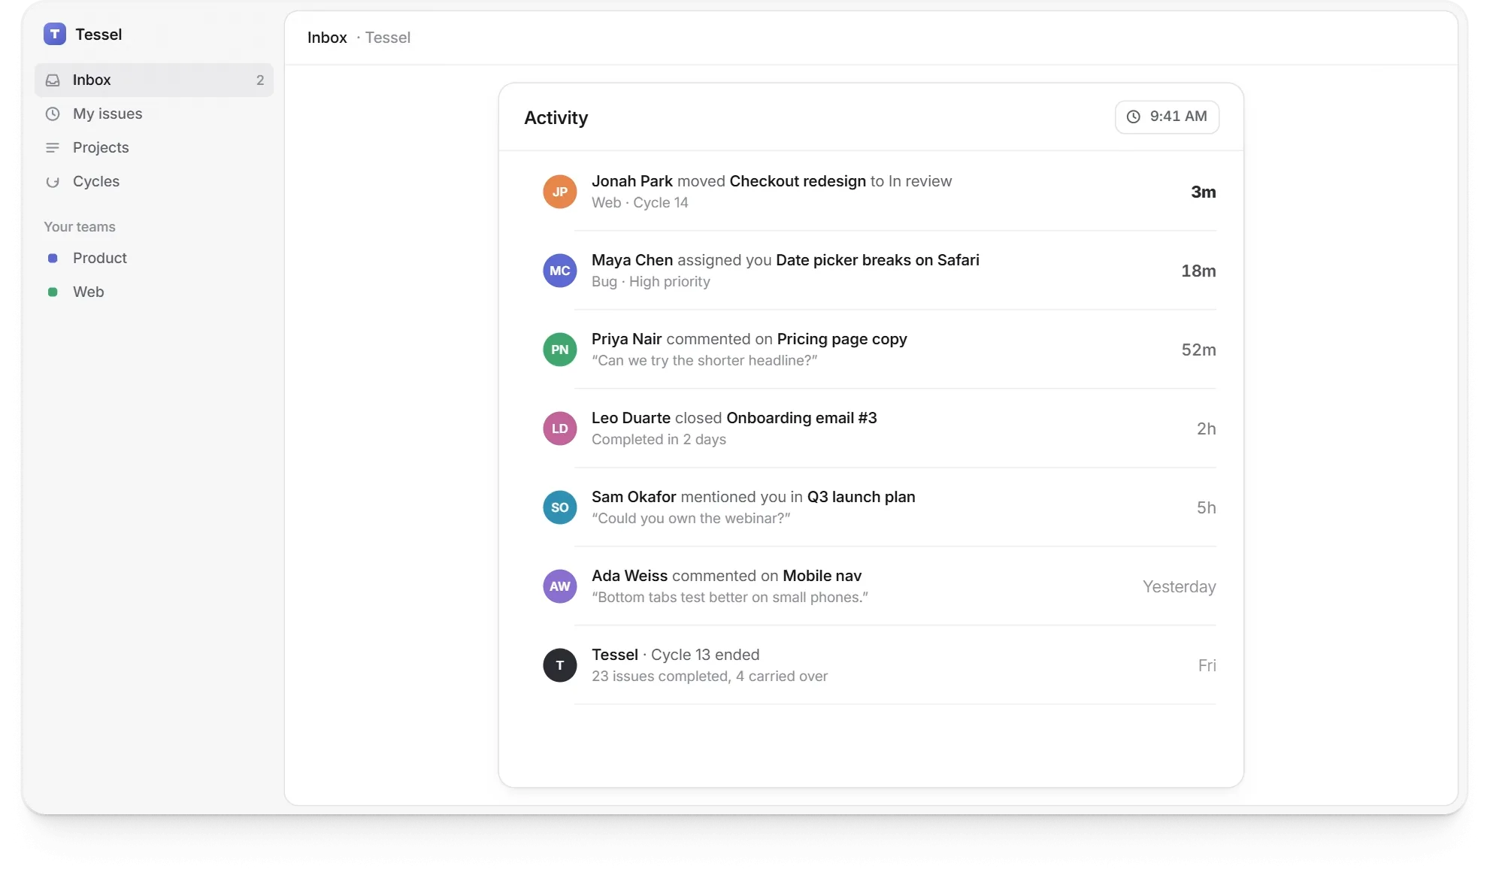The width and height of the screenshot is (1490, 884).
Task: Click the Inbox unread count 2
Action: (260, 80)
